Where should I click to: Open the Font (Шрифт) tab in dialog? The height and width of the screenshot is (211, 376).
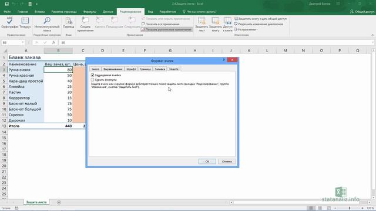coord(131,69)
